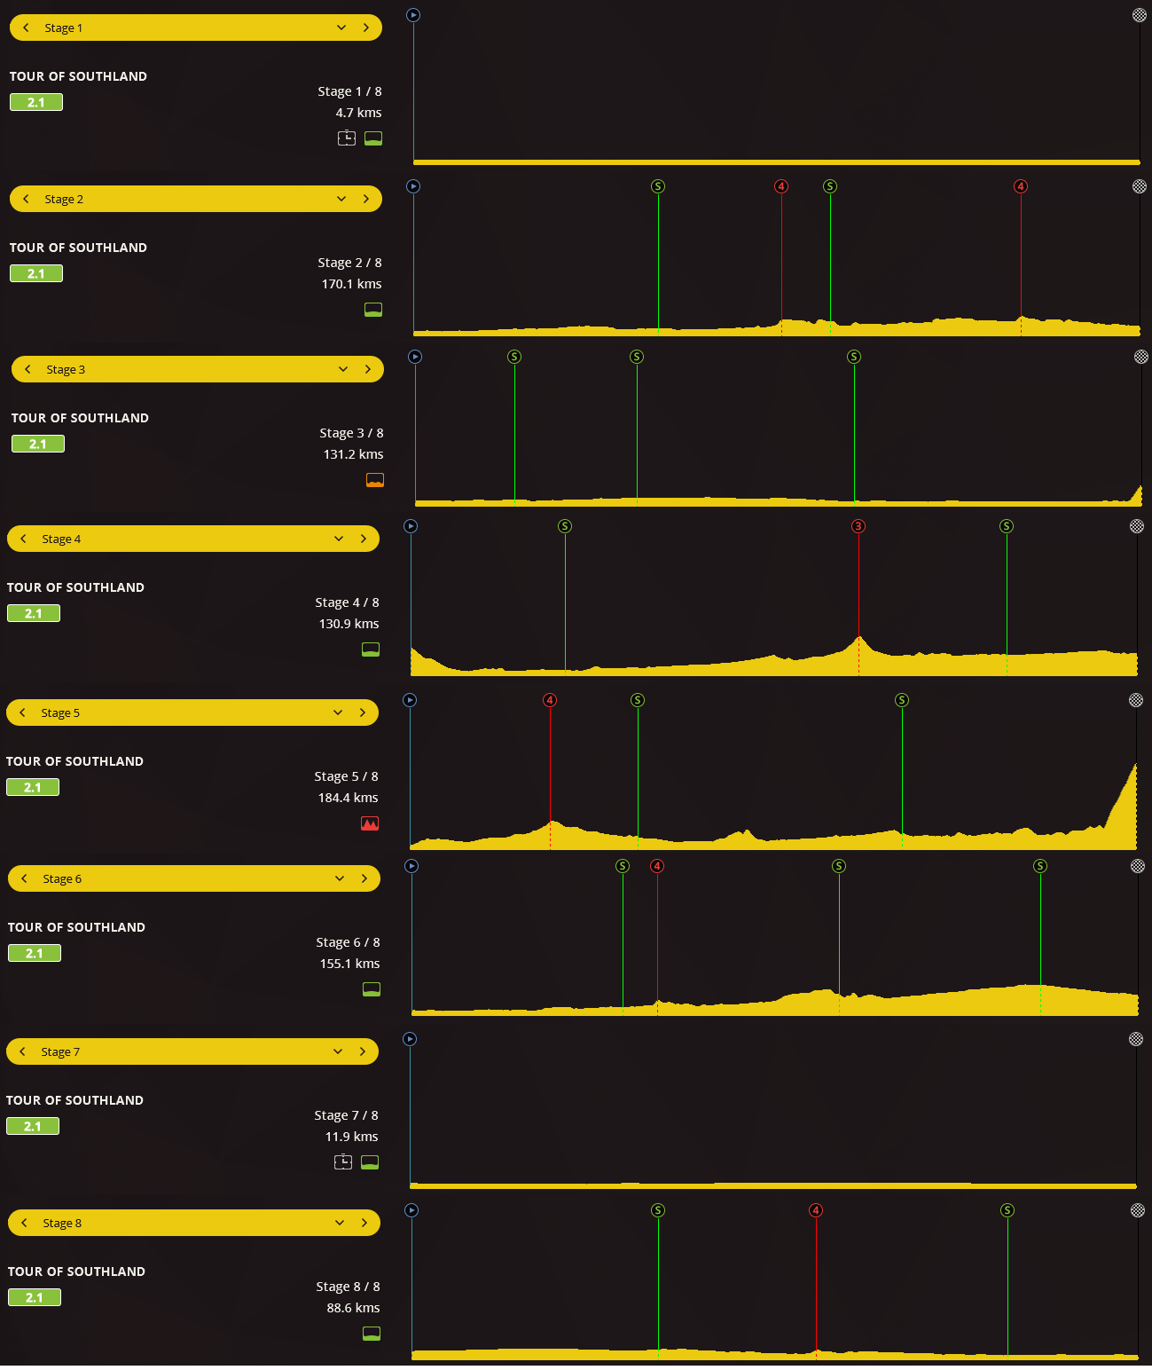Click the 2.1 class badge under Stage 4
This screenshot has width=1152, height=1370.
click(x=34, y=613)
